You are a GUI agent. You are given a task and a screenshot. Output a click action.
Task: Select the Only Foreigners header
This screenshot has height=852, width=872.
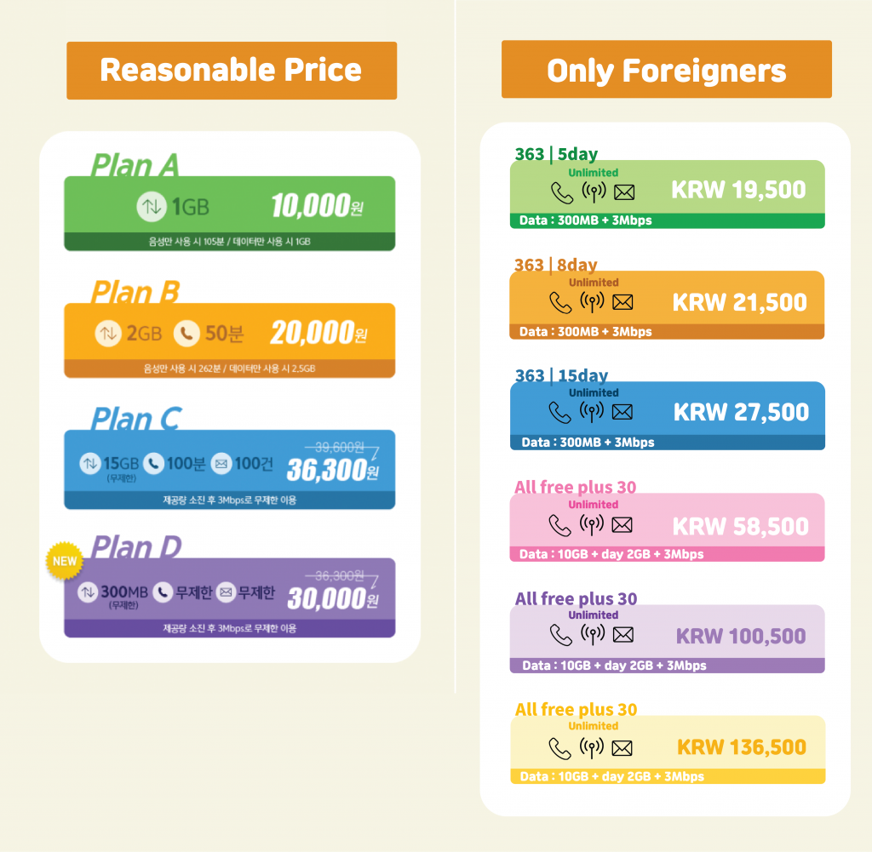[x=666, y=71]
